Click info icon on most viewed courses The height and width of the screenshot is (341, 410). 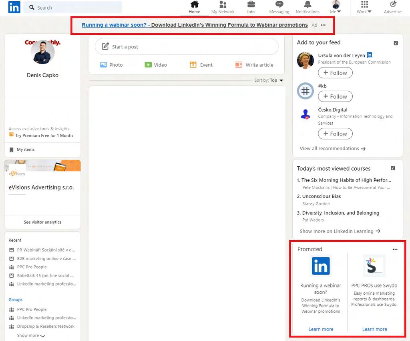click(x=393, y=168)
